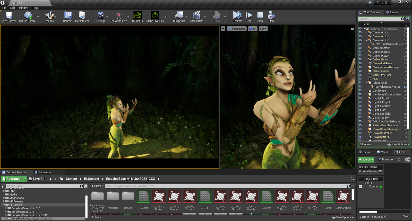Click the Save All button
The image size is (412, 221).
pyautogui.click(x=37, y=179)
